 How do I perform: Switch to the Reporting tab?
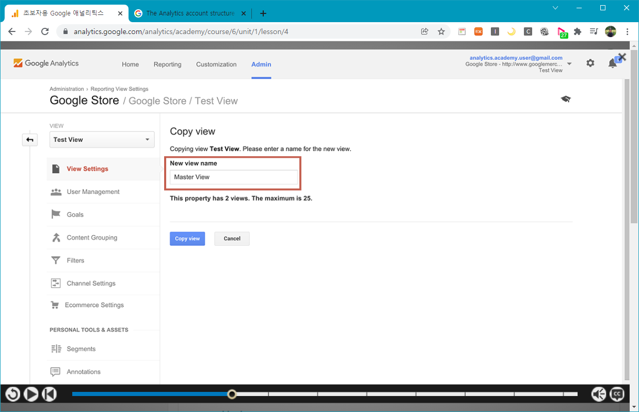pyautogui.click(x=167, y=64)
